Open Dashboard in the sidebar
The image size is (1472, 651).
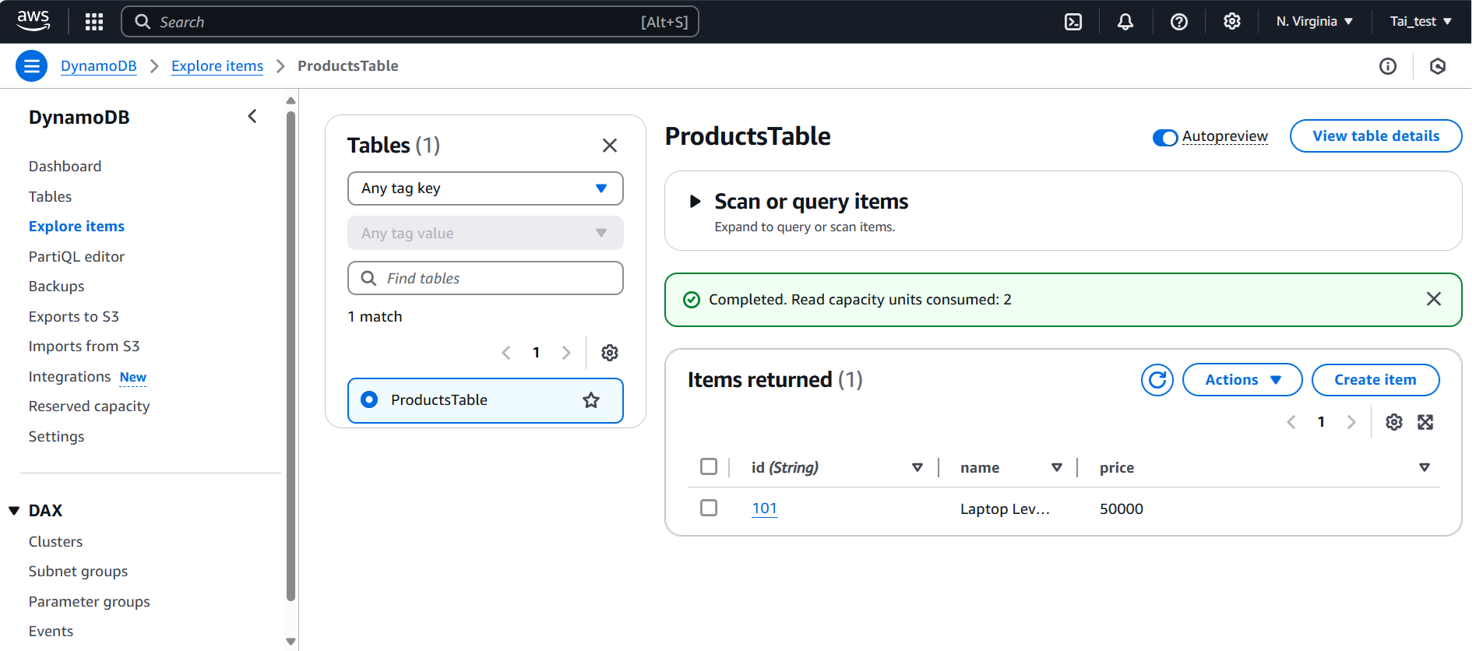[x=65, y=166]
